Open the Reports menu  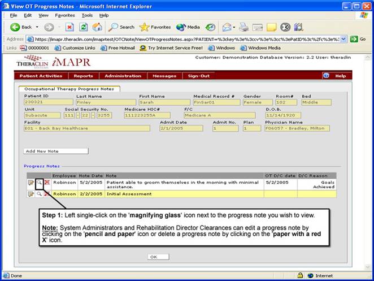pos(84,76)
